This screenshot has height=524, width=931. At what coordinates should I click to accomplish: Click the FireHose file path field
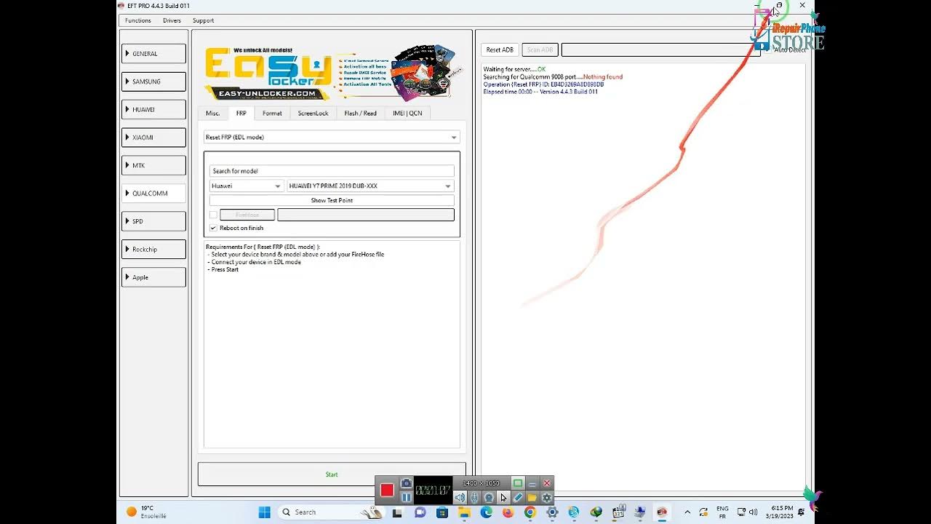coord(366,215)
